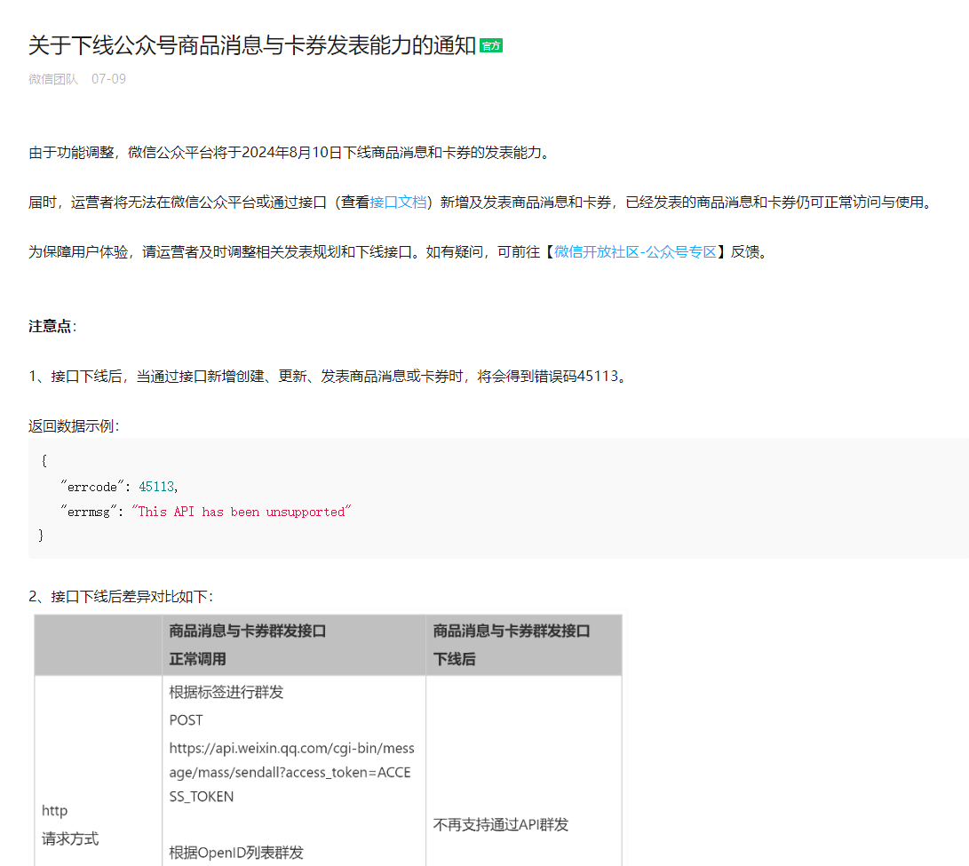The width and height of the screenshot is (969, 866).
Task: Click errcode value 45113 in code block
Action: [156, 487]
